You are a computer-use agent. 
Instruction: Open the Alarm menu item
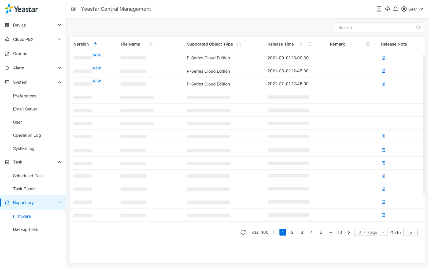33,68
